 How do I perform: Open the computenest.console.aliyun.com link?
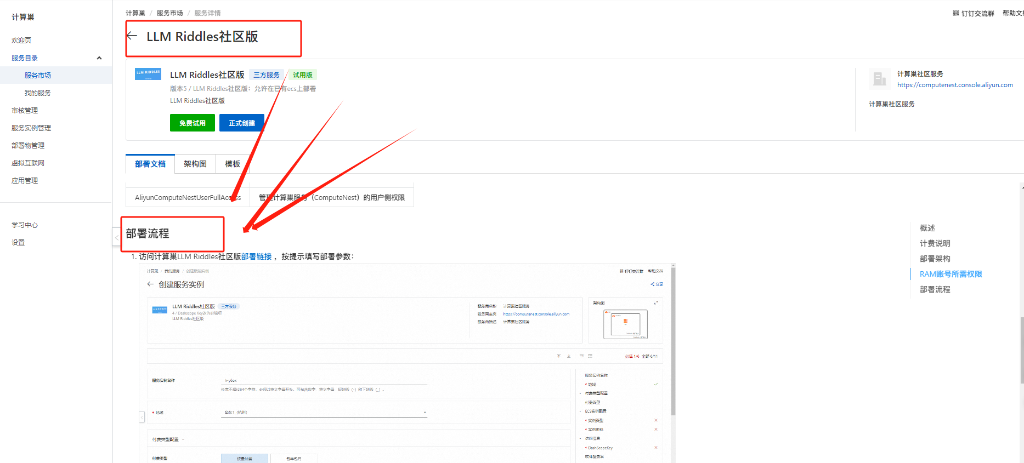(955, 85)
